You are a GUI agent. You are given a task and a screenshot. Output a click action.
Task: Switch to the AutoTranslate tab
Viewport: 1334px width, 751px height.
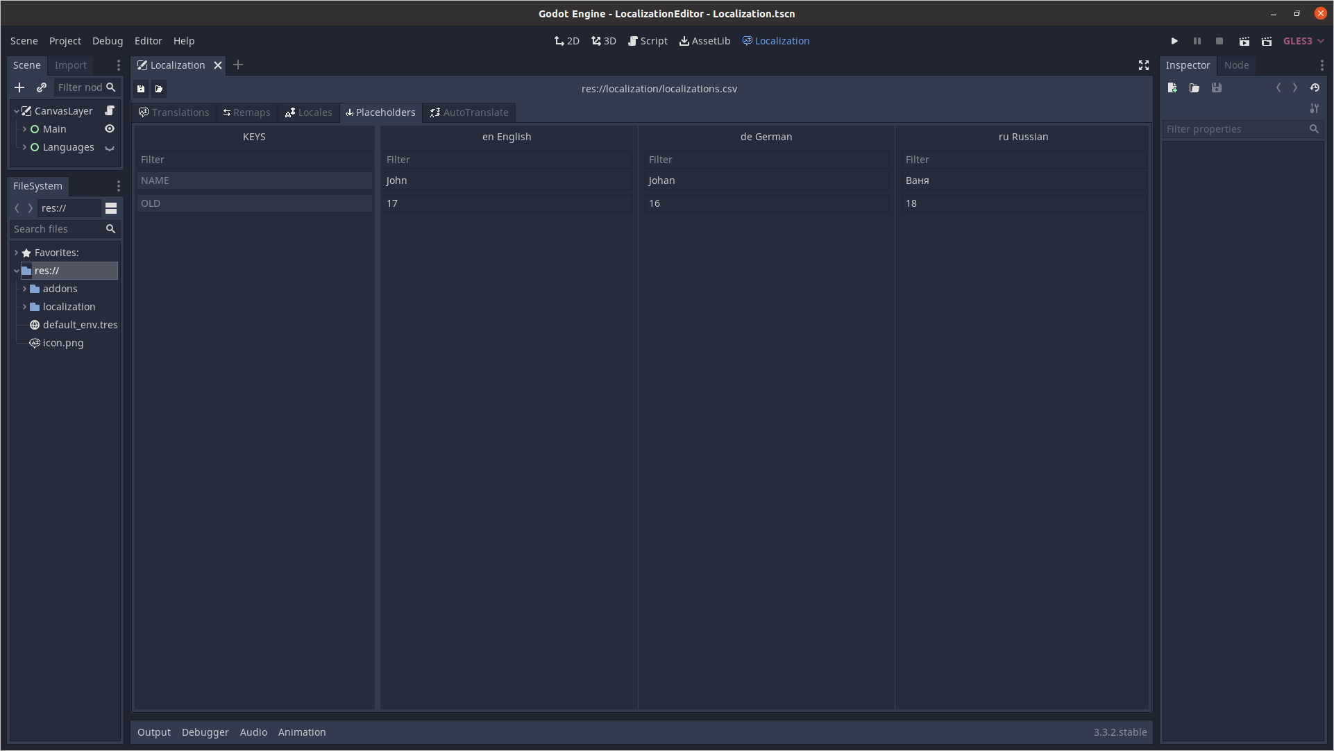pyautogui.click(x=469, y=112)
